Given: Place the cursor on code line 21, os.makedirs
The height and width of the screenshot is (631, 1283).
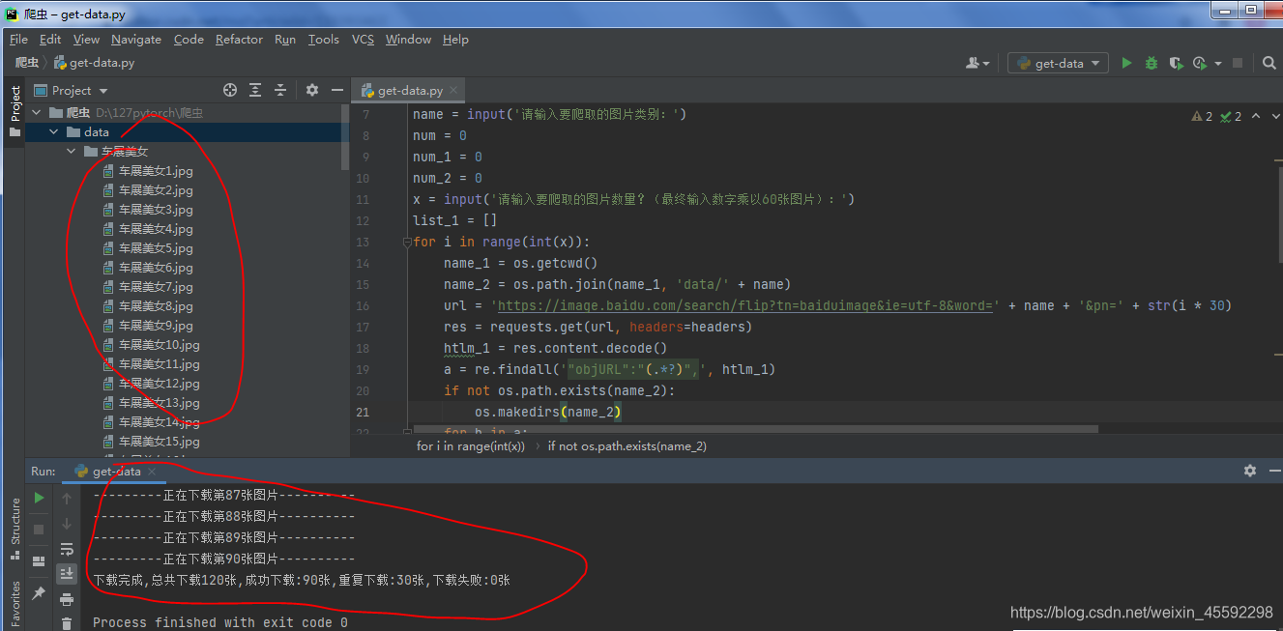Looking at the screenshot, I should pyautogui.click(x=547, y=412).
